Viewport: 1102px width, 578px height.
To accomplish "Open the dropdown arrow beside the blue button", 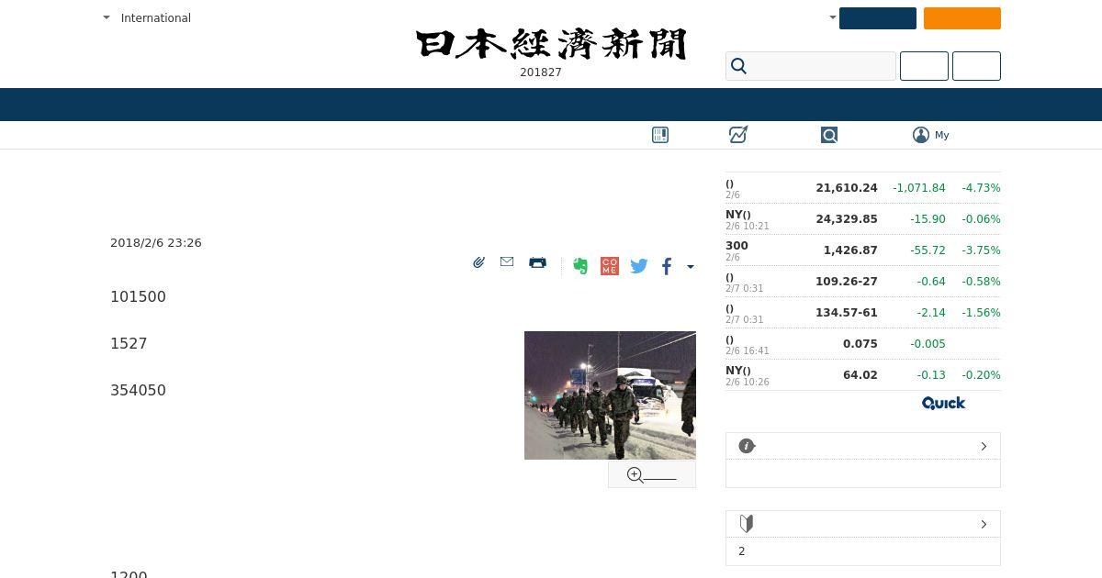I will tap(832, 17).
